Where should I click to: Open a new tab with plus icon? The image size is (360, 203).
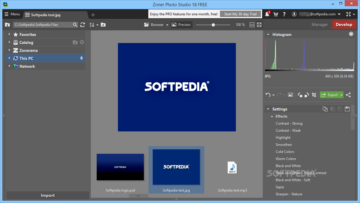tap(93, 15)
